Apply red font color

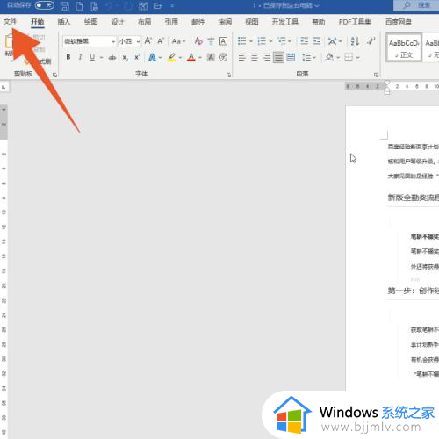click(x=191, y=57)
